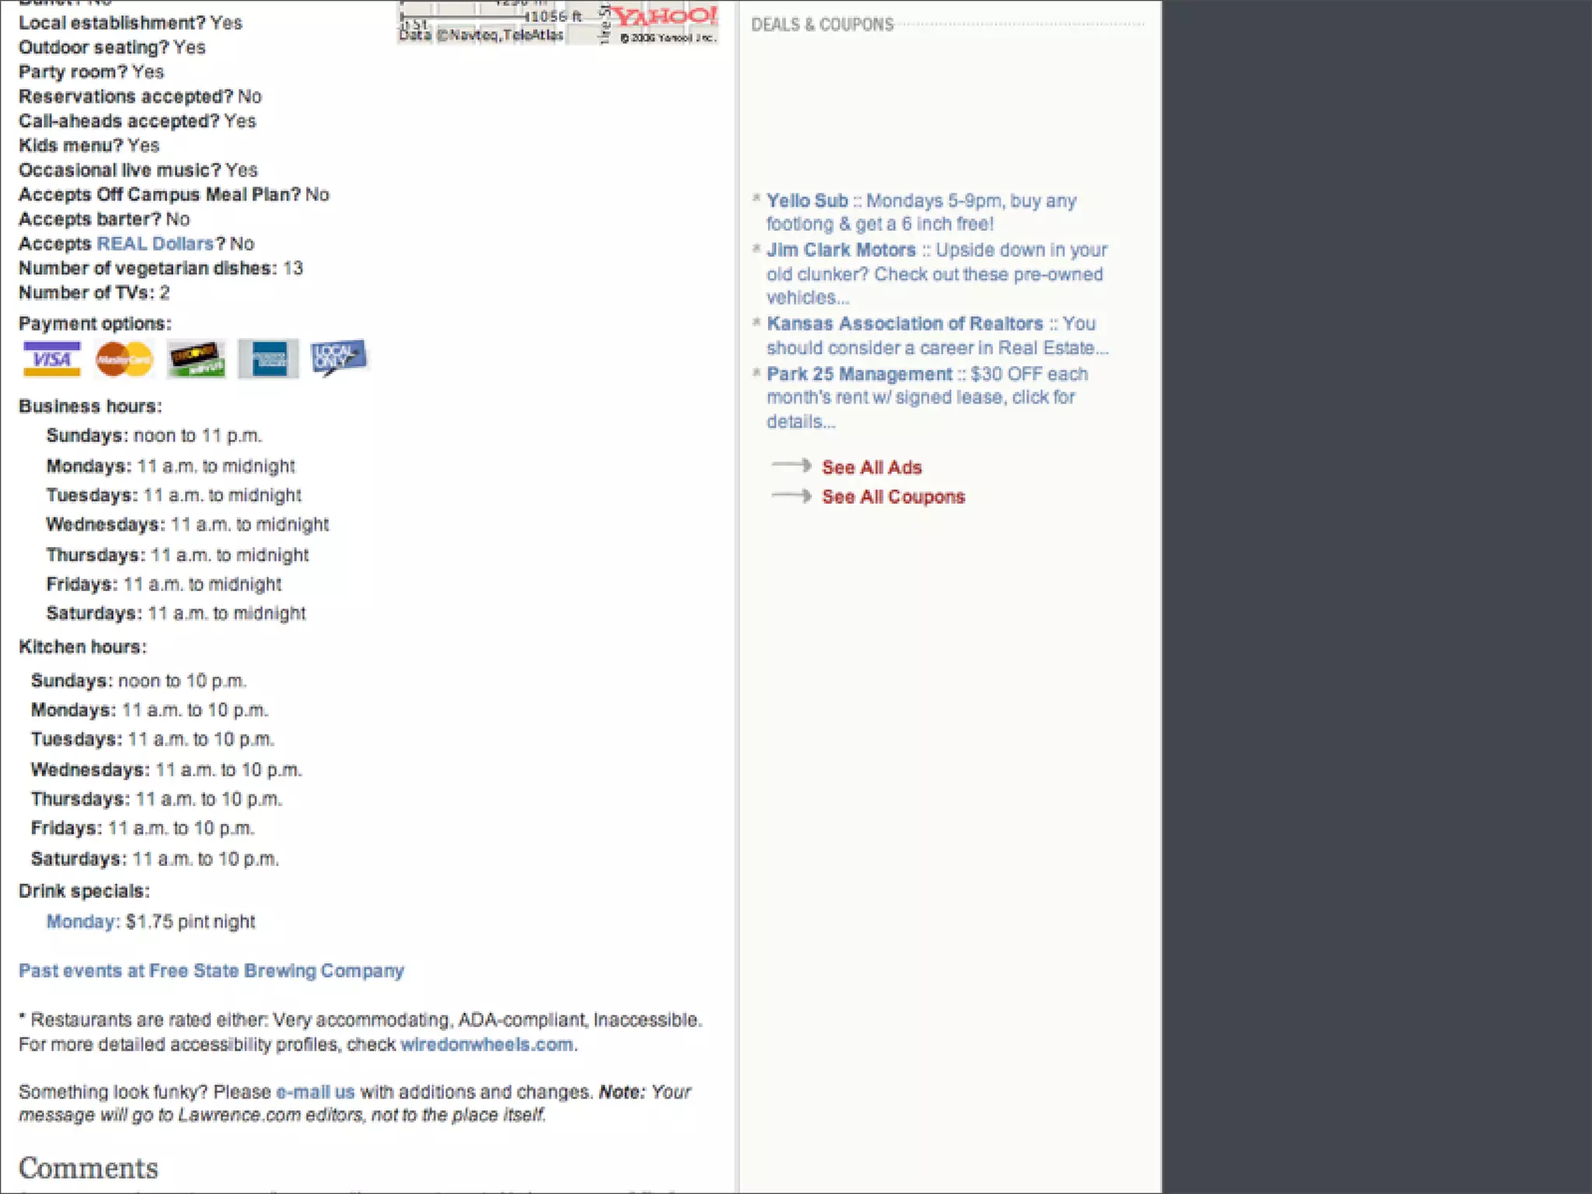View past events at Free State Brewing

(211, 972)
